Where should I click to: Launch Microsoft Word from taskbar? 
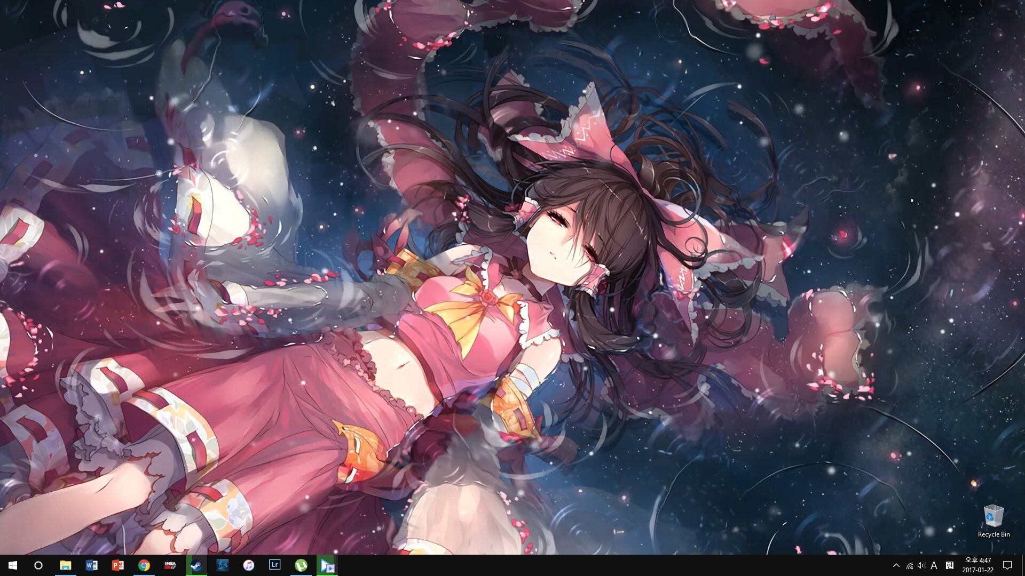click(91, 565)
